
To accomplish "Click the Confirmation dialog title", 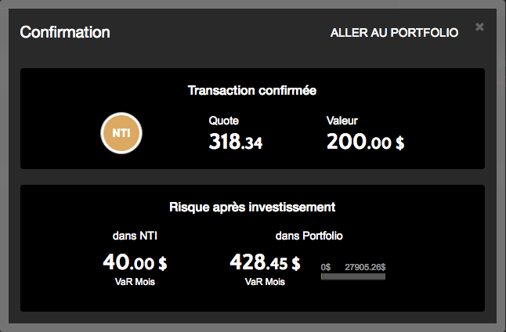I will (x=65, y=33).
